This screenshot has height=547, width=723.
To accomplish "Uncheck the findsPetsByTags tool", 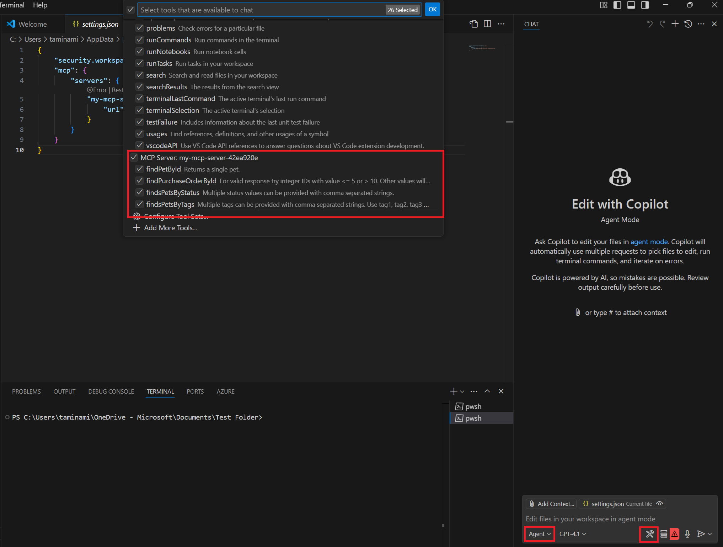I will click(140, 204).
